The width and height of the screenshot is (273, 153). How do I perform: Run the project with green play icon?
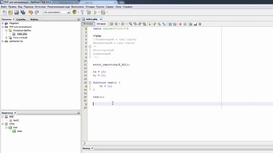tap(95, 12)
